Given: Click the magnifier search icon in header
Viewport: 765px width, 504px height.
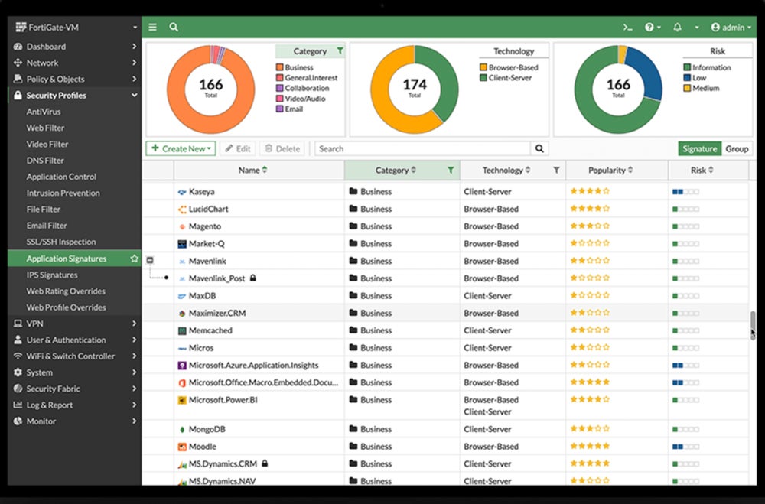Looking at the screenshot, I should pos(174,28).
